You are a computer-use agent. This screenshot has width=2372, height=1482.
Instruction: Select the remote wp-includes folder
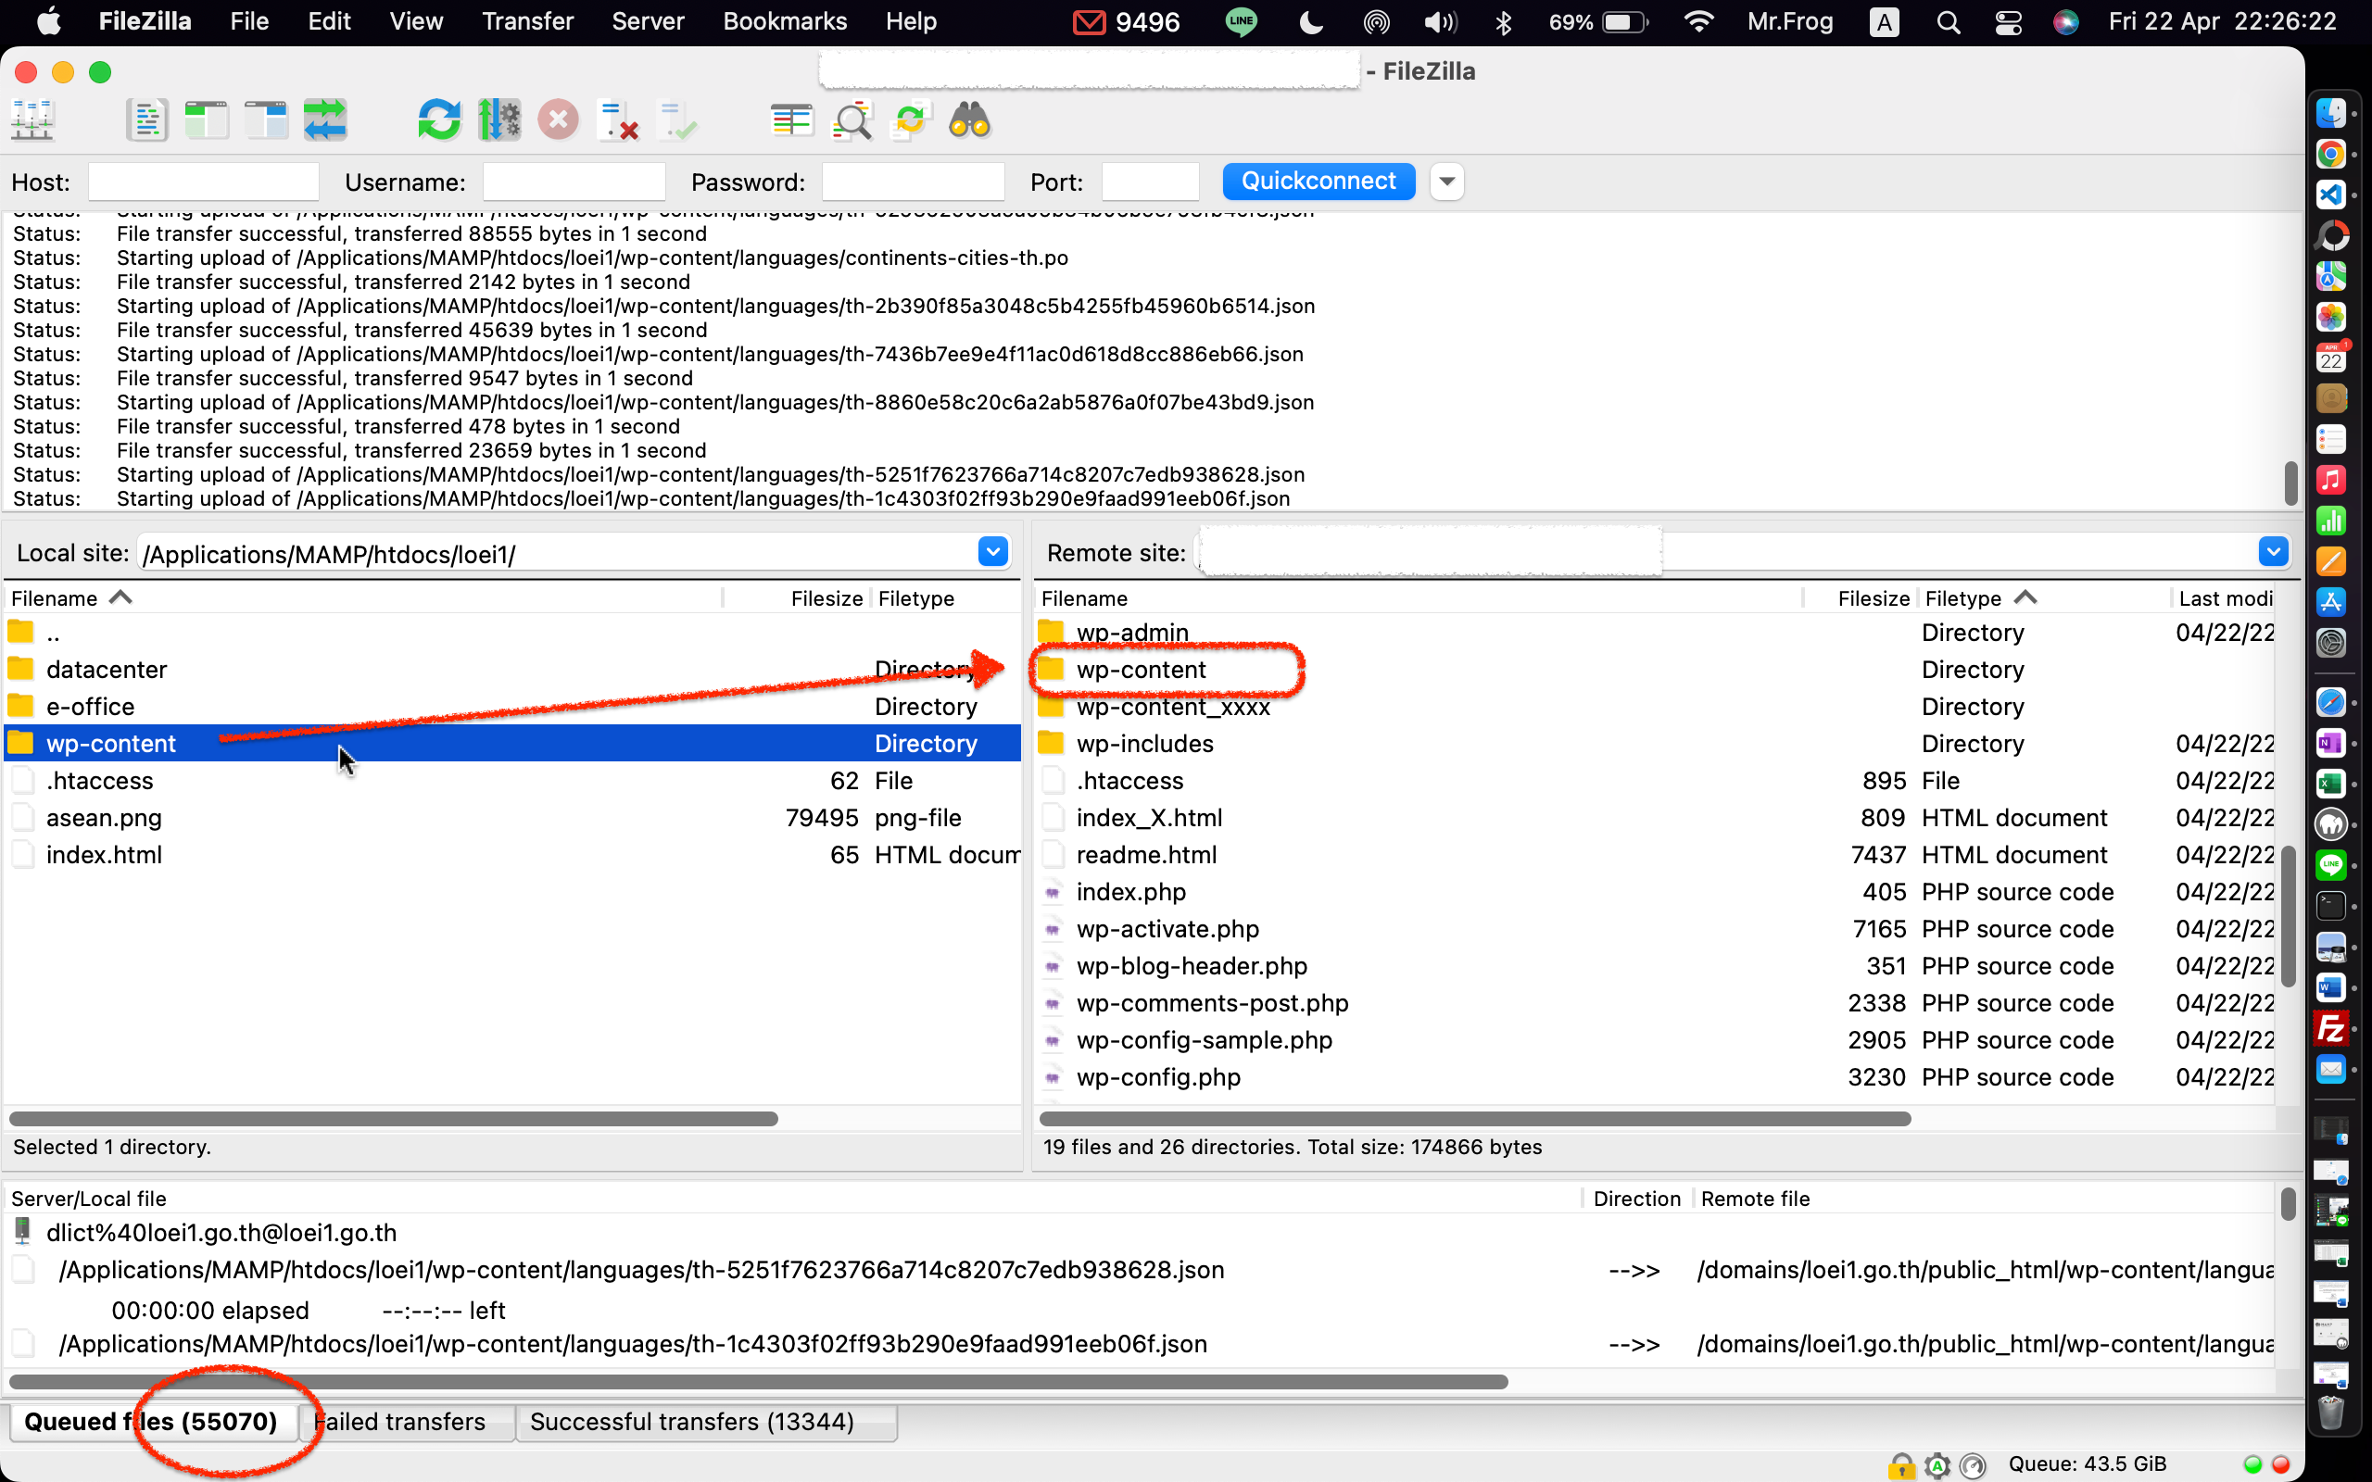1655,744
